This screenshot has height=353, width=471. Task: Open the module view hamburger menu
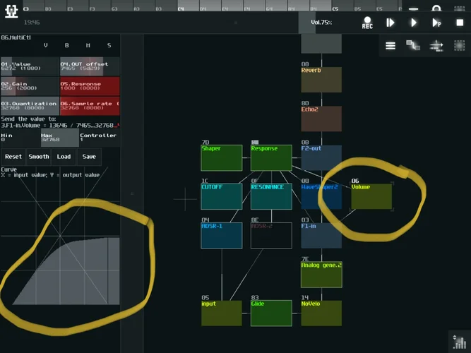coord(390,46)
